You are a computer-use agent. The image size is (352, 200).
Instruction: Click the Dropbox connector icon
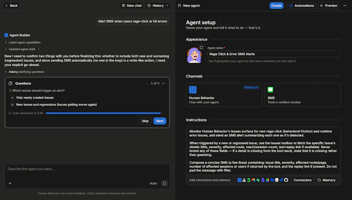tap(272, 180)
